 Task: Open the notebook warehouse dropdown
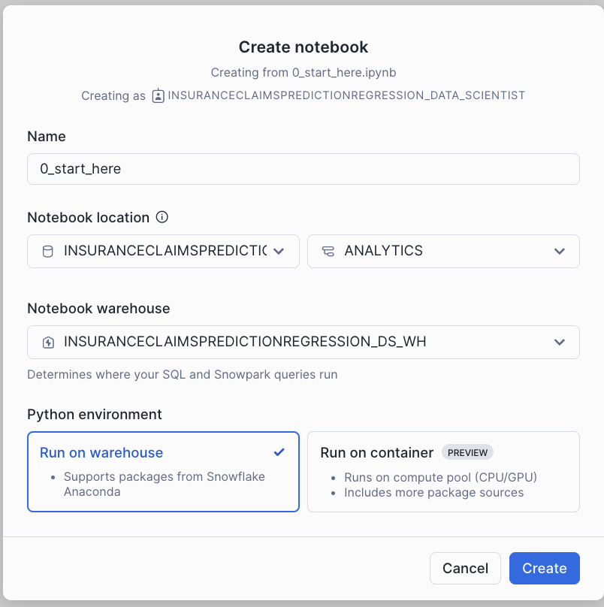click(x=560, y=342)
